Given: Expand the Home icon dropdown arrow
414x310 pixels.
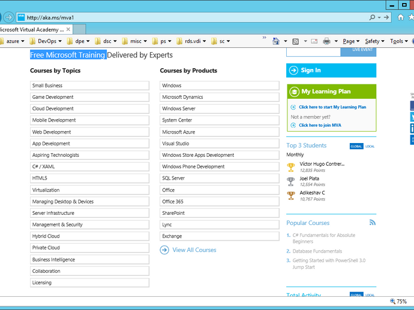Looking at the screenshot, I should (x=286, y=41).
